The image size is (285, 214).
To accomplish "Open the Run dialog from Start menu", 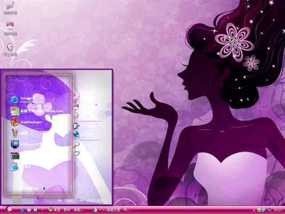I will coord(77,153).
